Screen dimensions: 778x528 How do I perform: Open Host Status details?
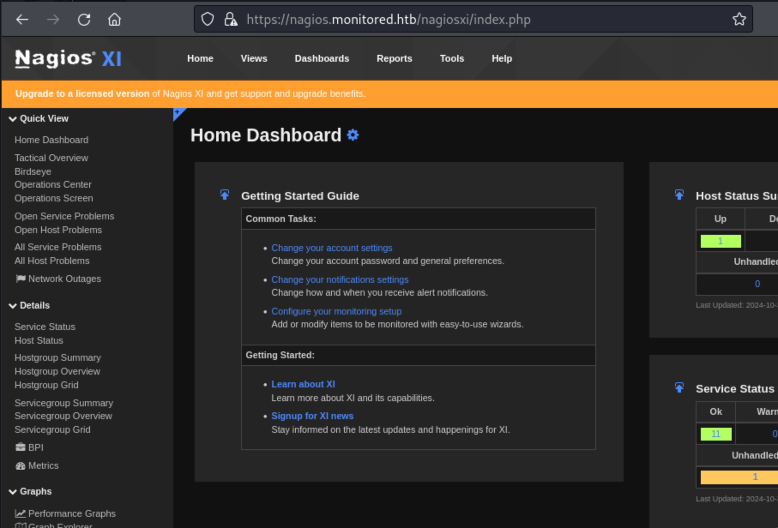(39, 341)
